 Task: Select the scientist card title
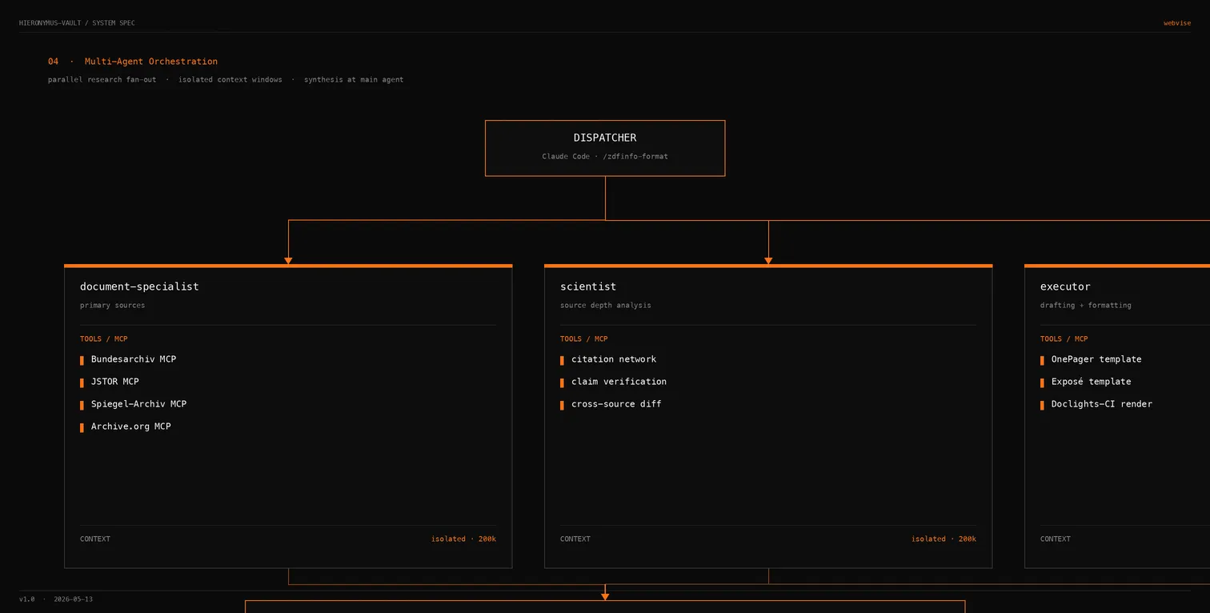pyautogui.click(x=588, y=286)
